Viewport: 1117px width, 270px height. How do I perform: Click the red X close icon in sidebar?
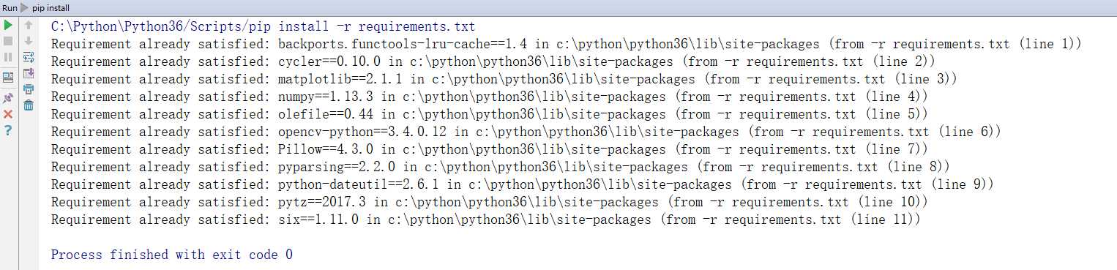point(8,114)
